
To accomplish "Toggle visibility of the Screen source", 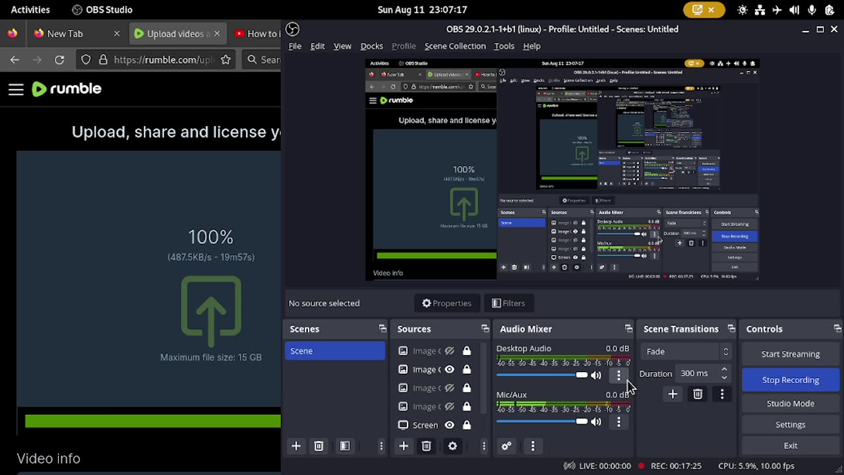I will click(449, 425).
